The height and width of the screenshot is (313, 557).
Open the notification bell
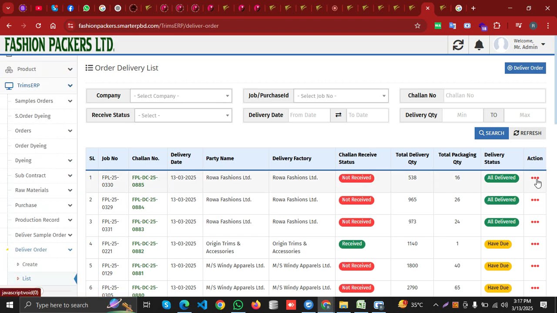479,45
